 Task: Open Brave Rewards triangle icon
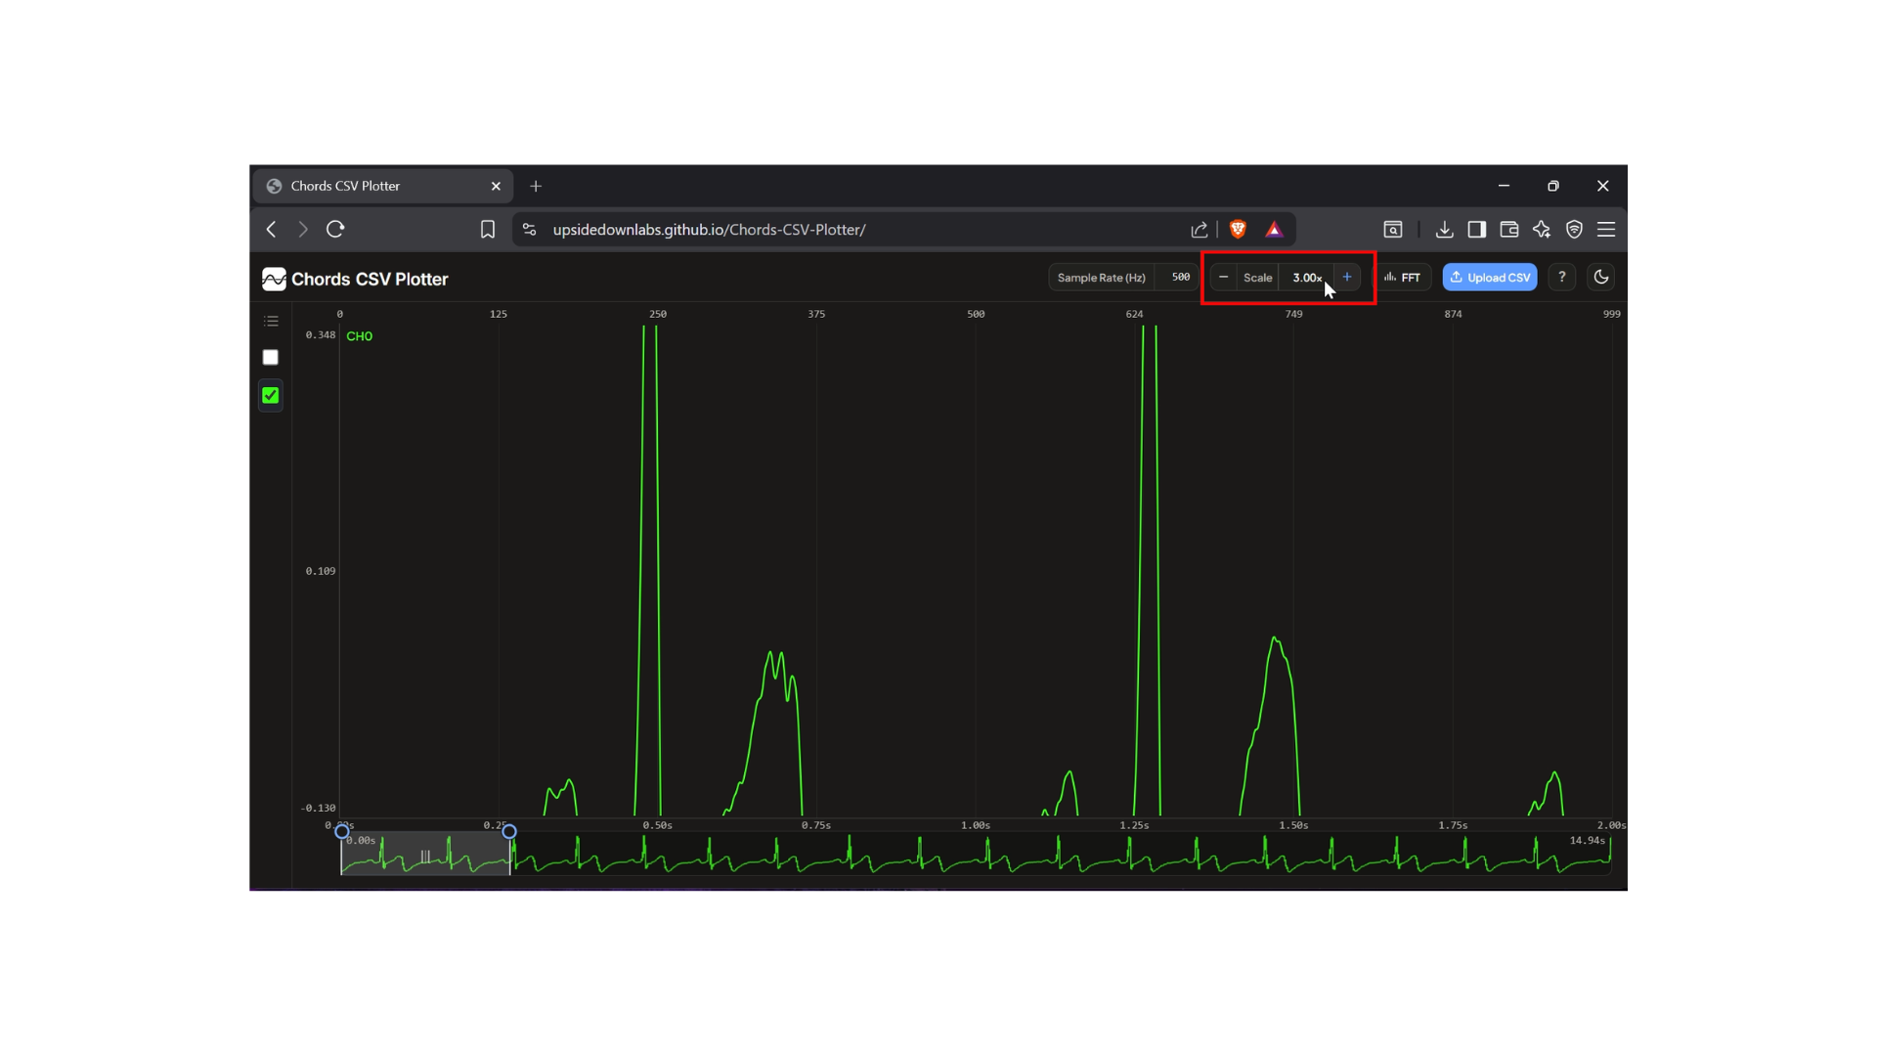(x=1274, y=230)
